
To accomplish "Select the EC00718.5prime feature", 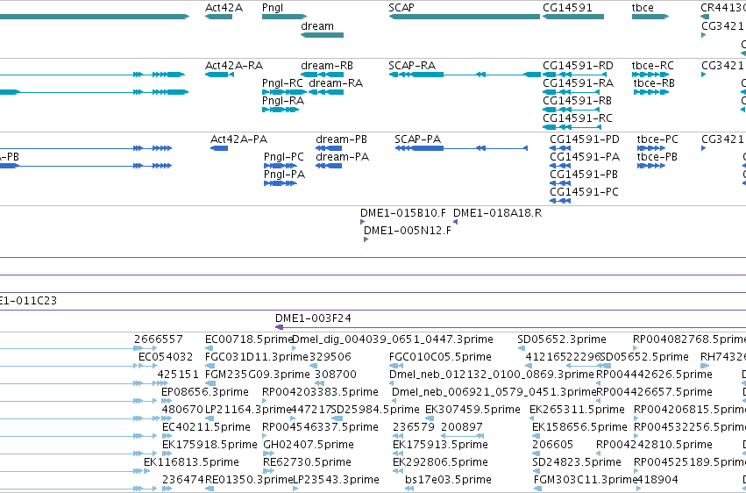I will pyautogui.click(x=208, y=348).
